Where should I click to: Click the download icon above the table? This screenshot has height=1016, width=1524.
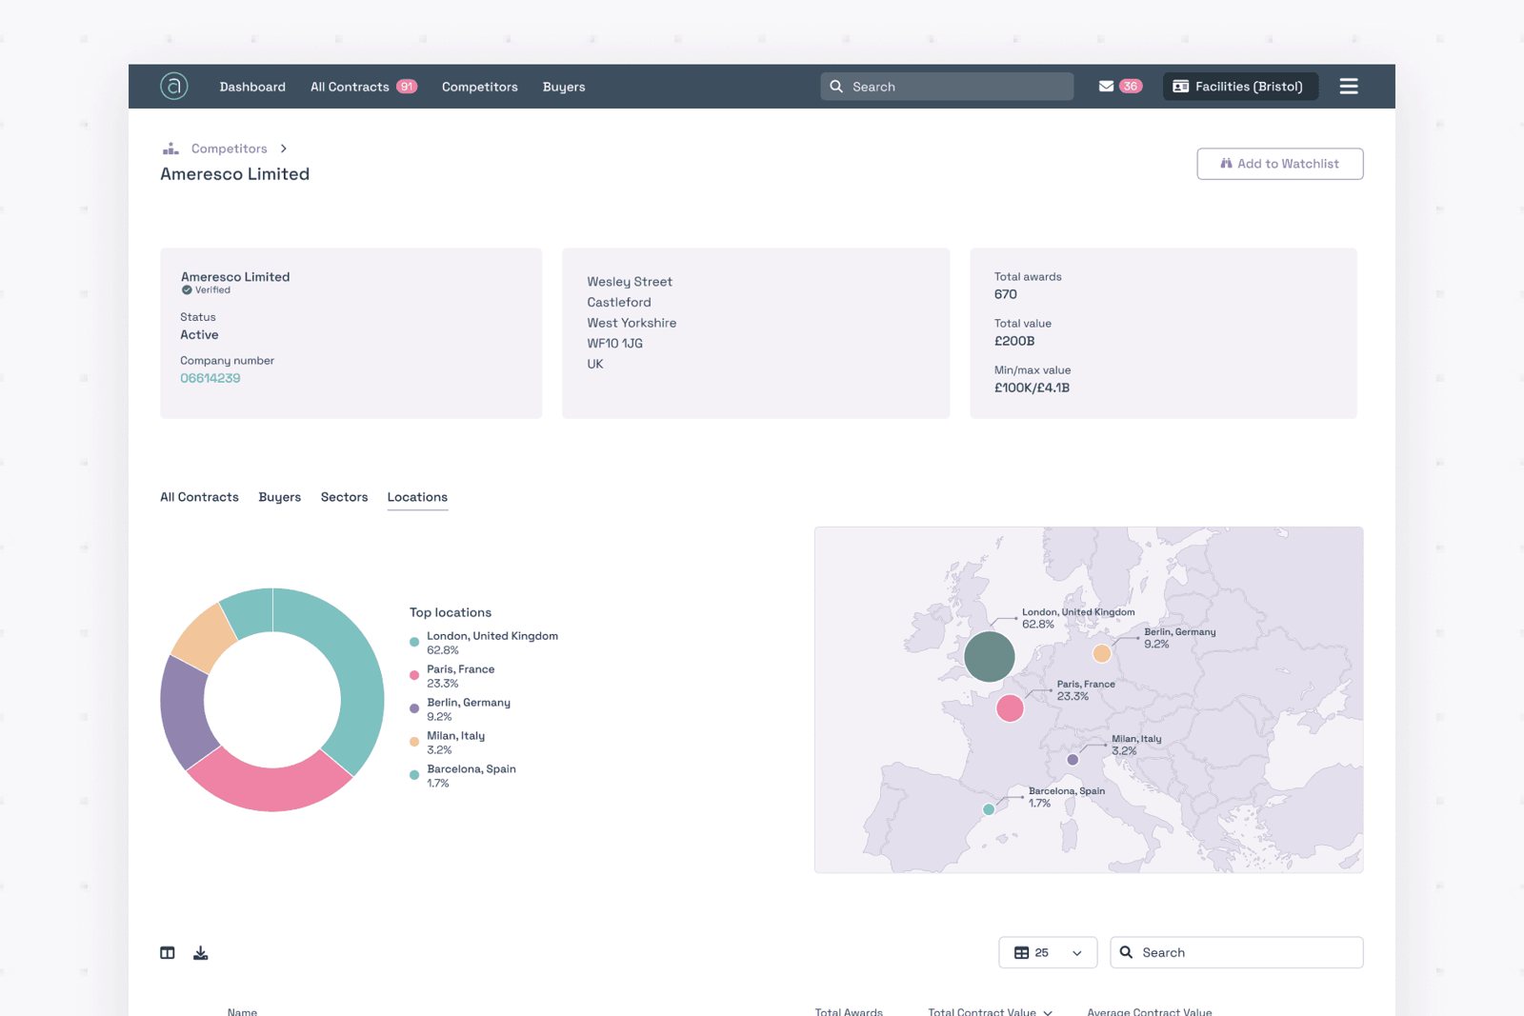click(201, 952)
